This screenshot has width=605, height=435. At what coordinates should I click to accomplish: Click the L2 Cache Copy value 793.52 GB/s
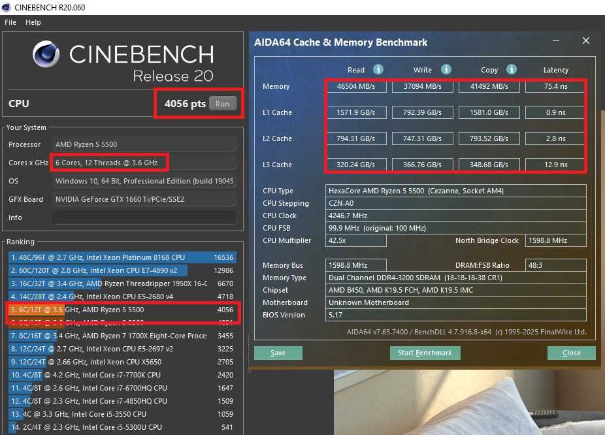[x=489, y=138]
